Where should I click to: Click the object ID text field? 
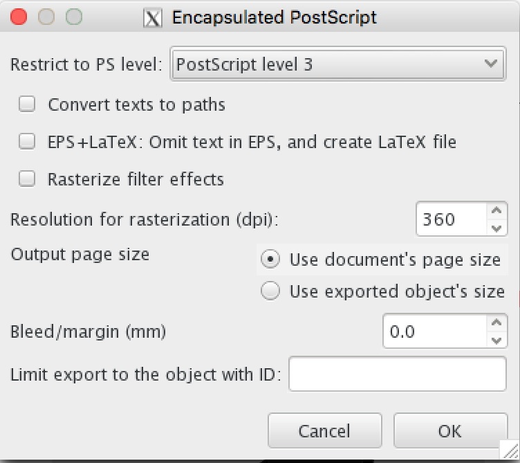click(x=398, y=374)
